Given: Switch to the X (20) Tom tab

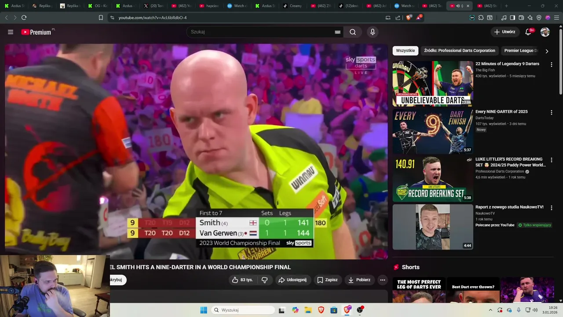Looking at the screenshot, I should point(154,6).
